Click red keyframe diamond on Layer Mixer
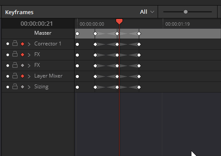221x156 pixels. pos(22,76)
